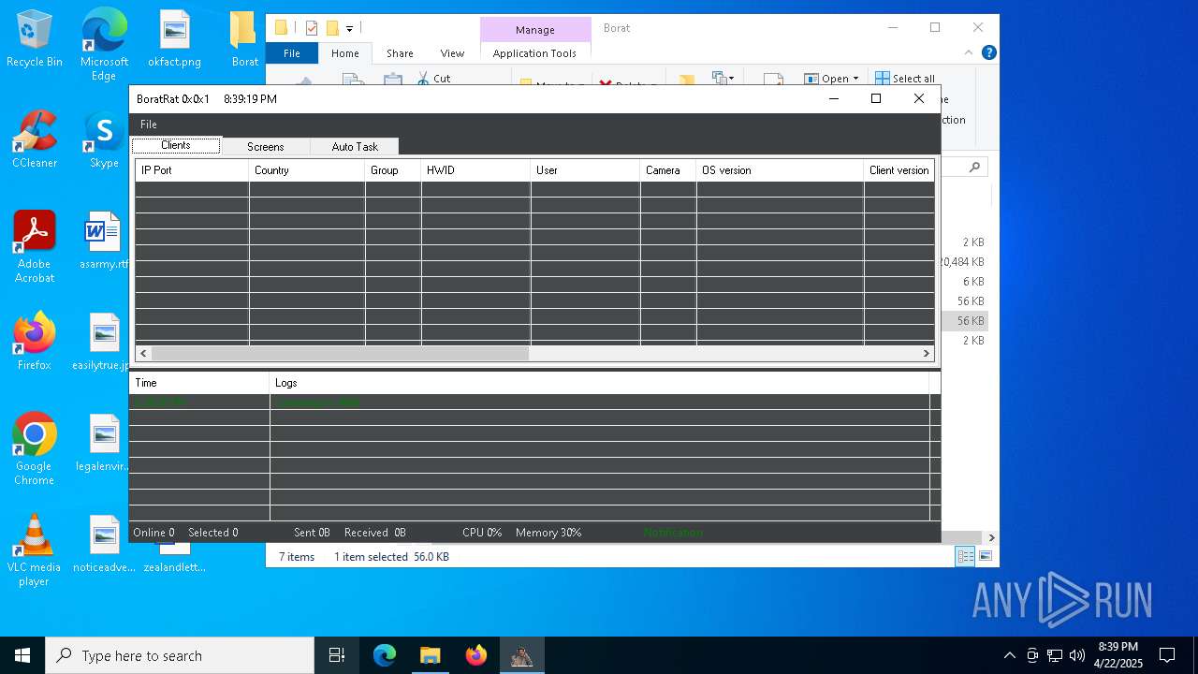Image resolution: width=1198 pixels, height=674 pixels.
Task: Click the Sent 0B status label
Action: pyautogui.click(x=312, y=533)
